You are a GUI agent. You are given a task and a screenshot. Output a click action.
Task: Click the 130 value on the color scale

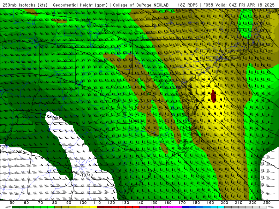coord(126,203)
